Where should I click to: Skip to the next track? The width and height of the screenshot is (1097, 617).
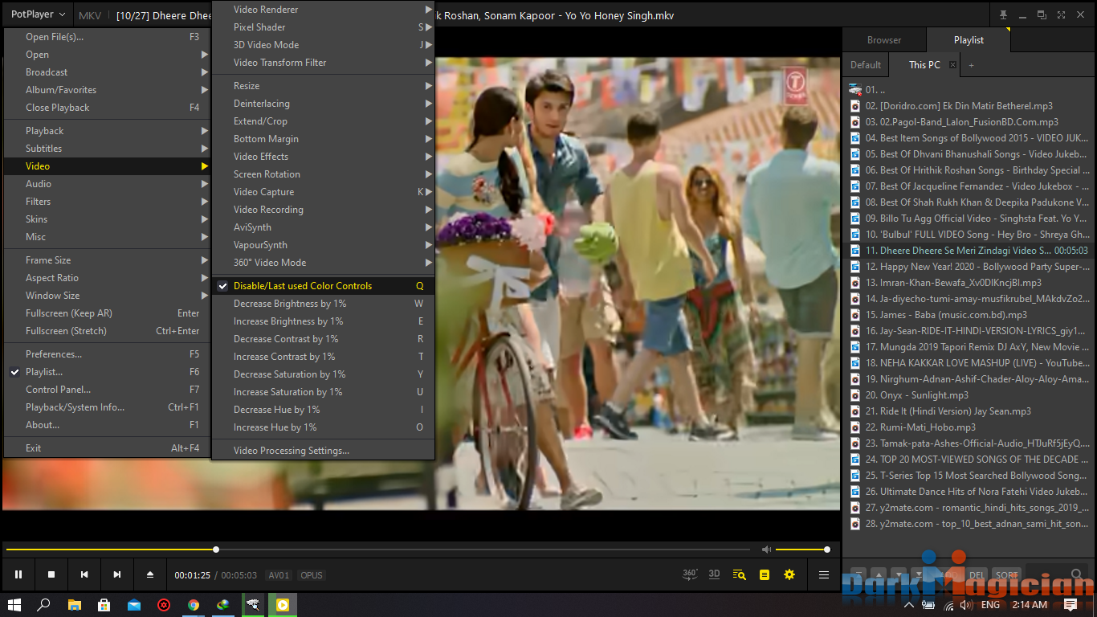click(117, 574)
